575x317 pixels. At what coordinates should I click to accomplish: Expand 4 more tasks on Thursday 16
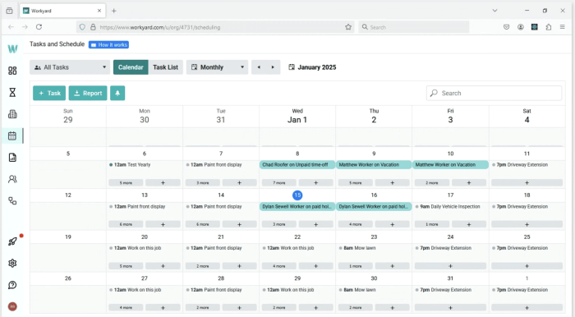[x=356, y=224]
